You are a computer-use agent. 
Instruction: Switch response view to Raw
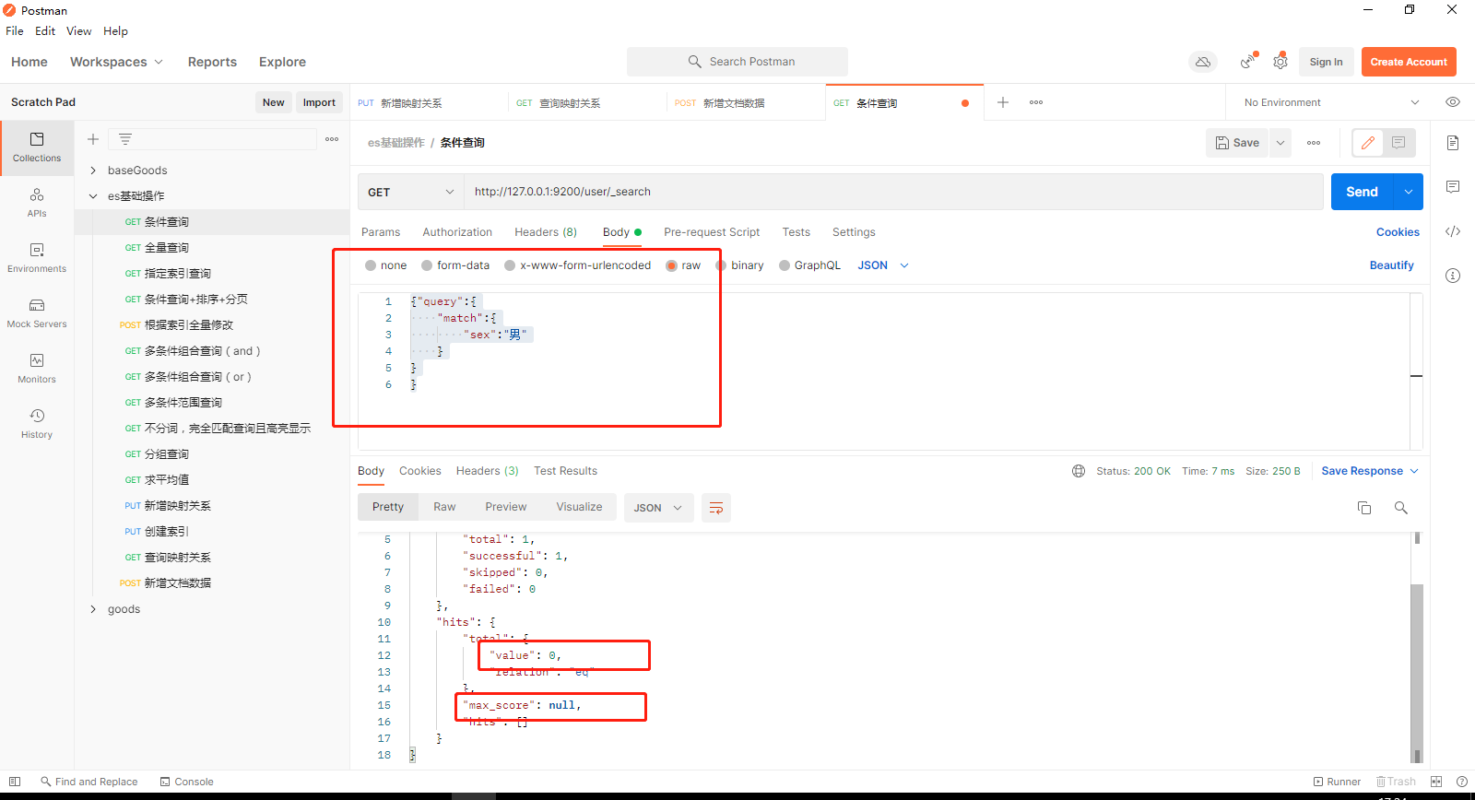444,507
